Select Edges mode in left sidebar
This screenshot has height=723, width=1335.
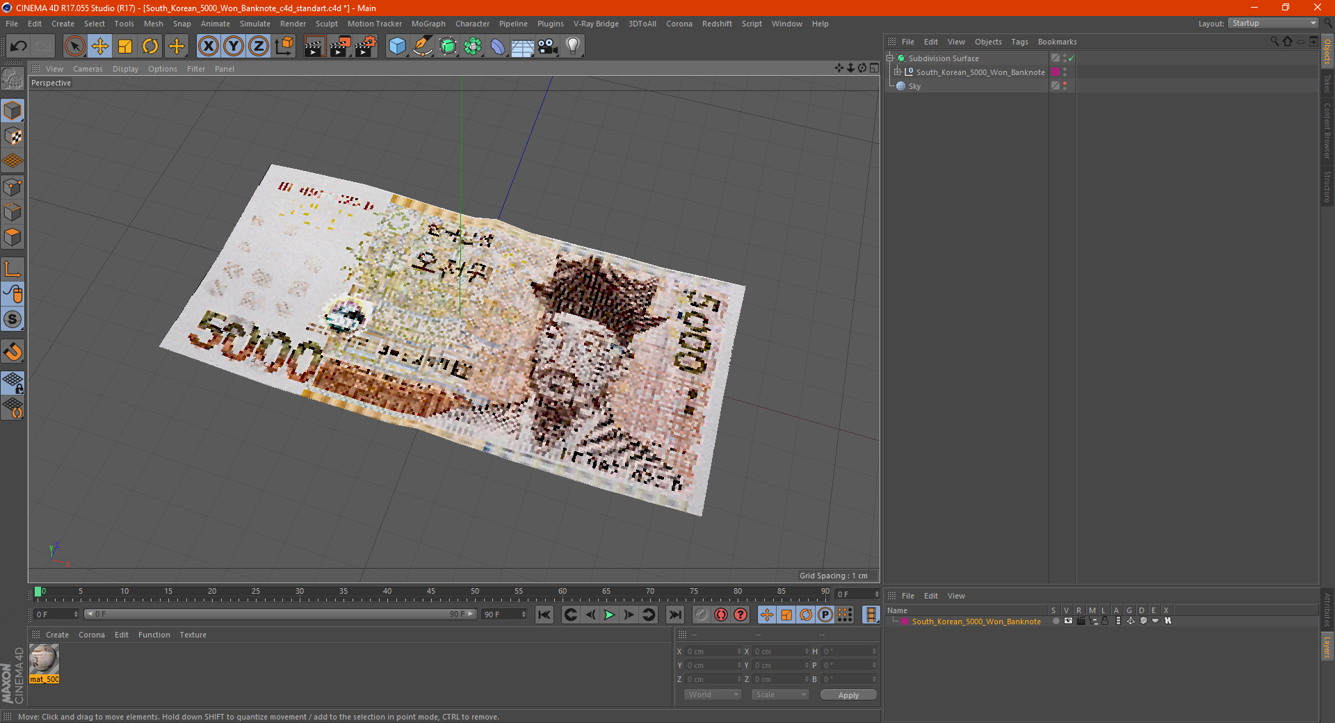click(13, 212)
